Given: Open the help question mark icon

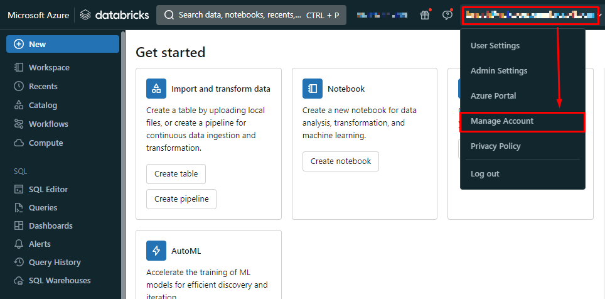Looking at the screenshot, I should click(447, 15).
